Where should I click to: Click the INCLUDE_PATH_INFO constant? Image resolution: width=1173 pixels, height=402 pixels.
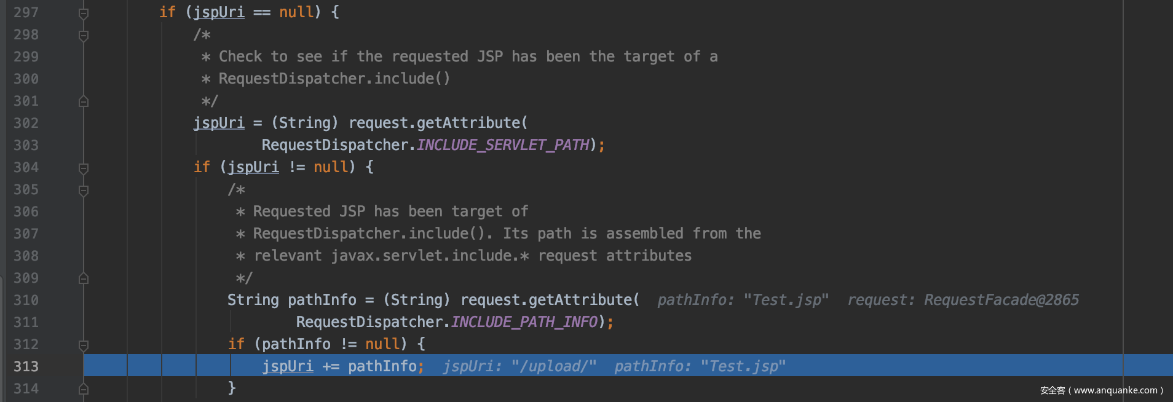tap(524, 322)
